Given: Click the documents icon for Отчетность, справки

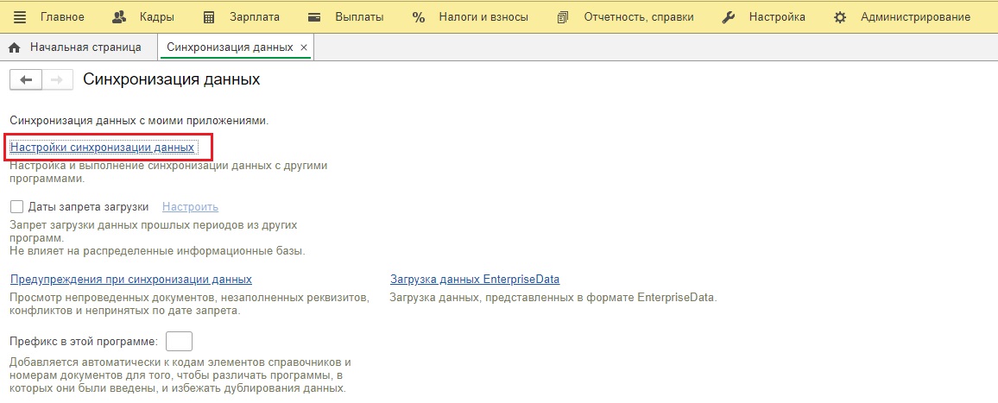Looking at the screenshot, I should pos(564,17).
